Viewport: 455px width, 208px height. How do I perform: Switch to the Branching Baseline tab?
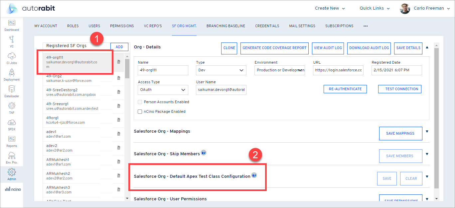pos(226,26)
